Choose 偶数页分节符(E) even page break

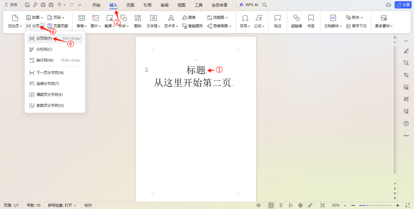click(55, 94)
